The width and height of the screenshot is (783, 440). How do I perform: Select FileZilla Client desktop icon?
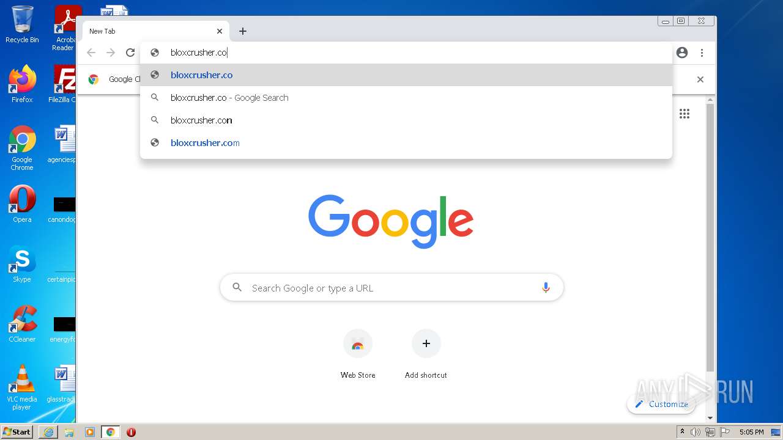pyautogui.click(x=62, y=84)
